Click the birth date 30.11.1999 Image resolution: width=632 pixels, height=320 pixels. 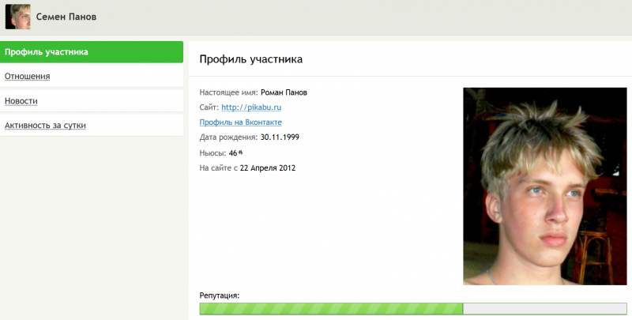click(280, 137)
